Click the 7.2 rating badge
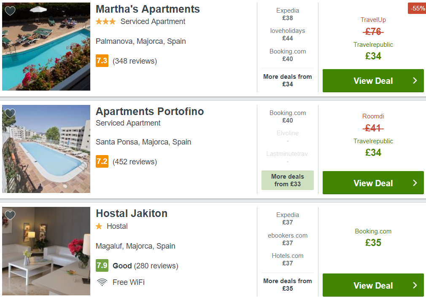The height and width of the screenshot is (300, 426). 102,161
